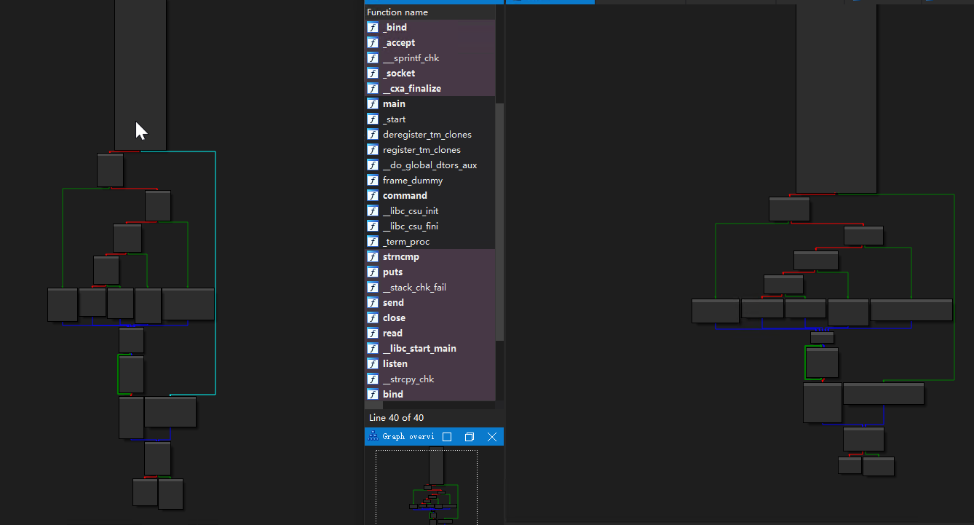Pick the "close" function entry
The height and width of the screenshot is (525, 974).
[x=429, y=318]
